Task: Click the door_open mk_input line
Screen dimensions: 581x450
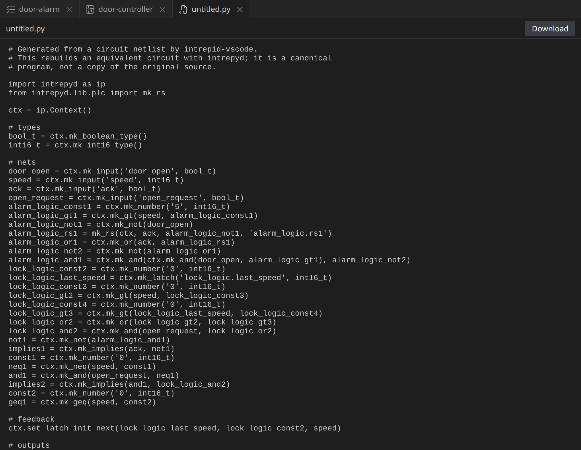Action: (x=112, y=171)
